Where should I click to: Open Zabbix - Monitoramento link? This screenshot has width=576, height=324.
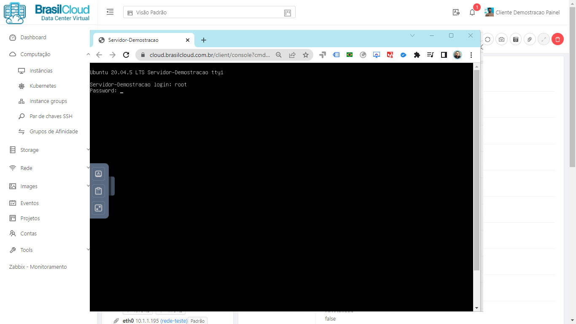[38, 267]
